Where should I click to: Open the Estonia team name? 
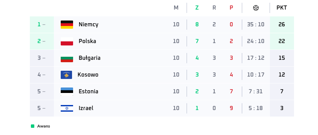pyautogui.click(x=89, y=91)
